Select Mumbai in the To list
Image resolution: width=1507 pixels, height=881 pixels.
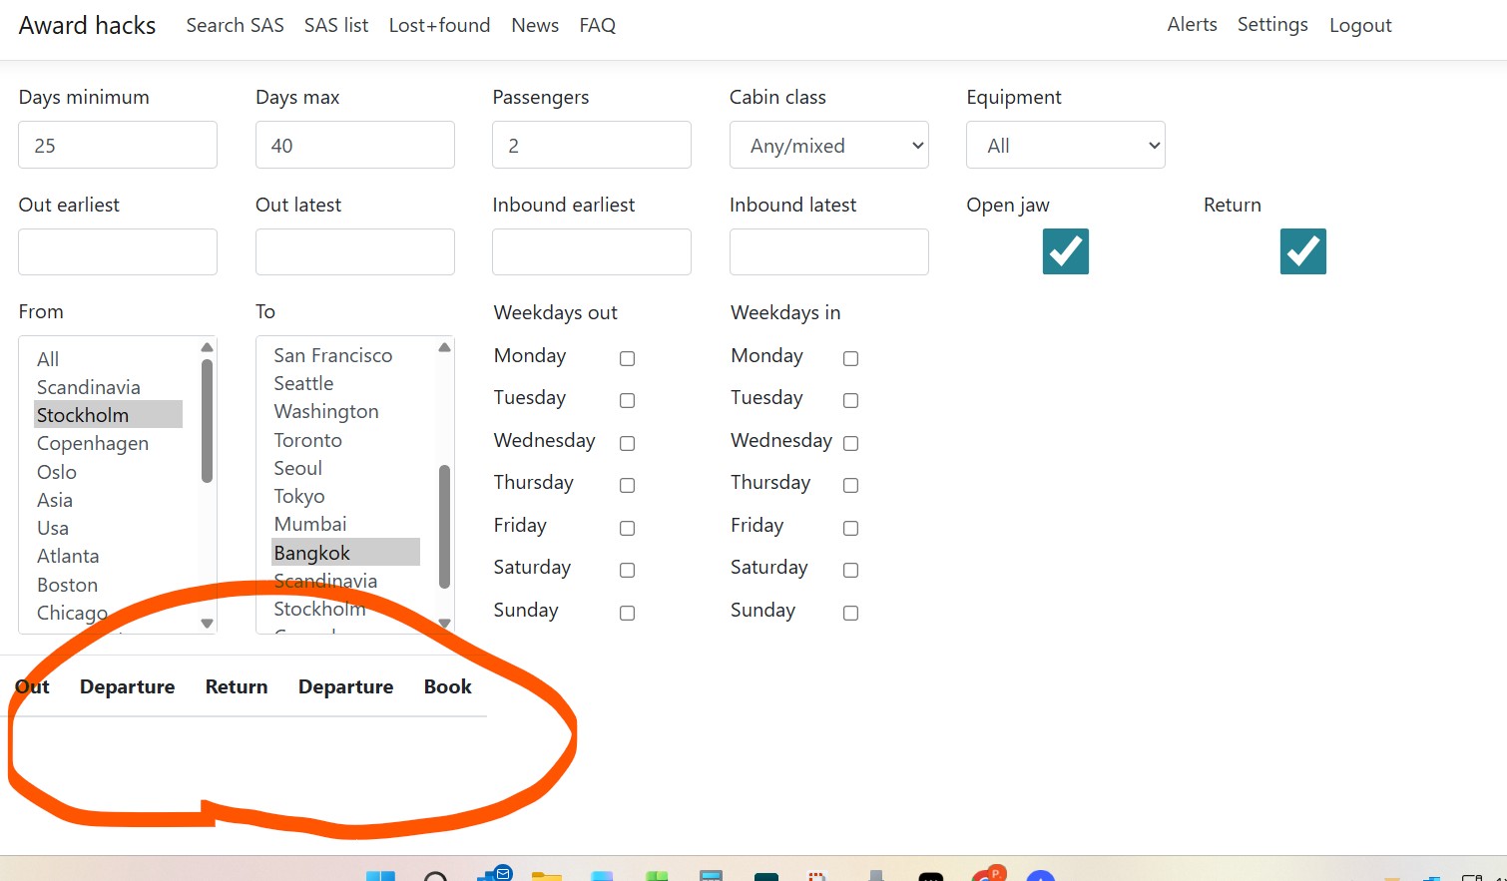(345, 524)
